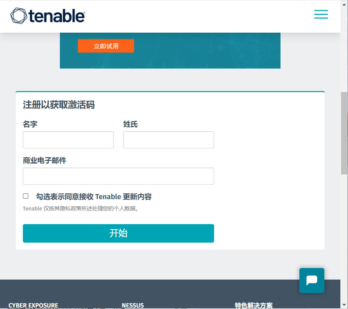Click the scroll-up arrow at top right

(x=343, y=4)
